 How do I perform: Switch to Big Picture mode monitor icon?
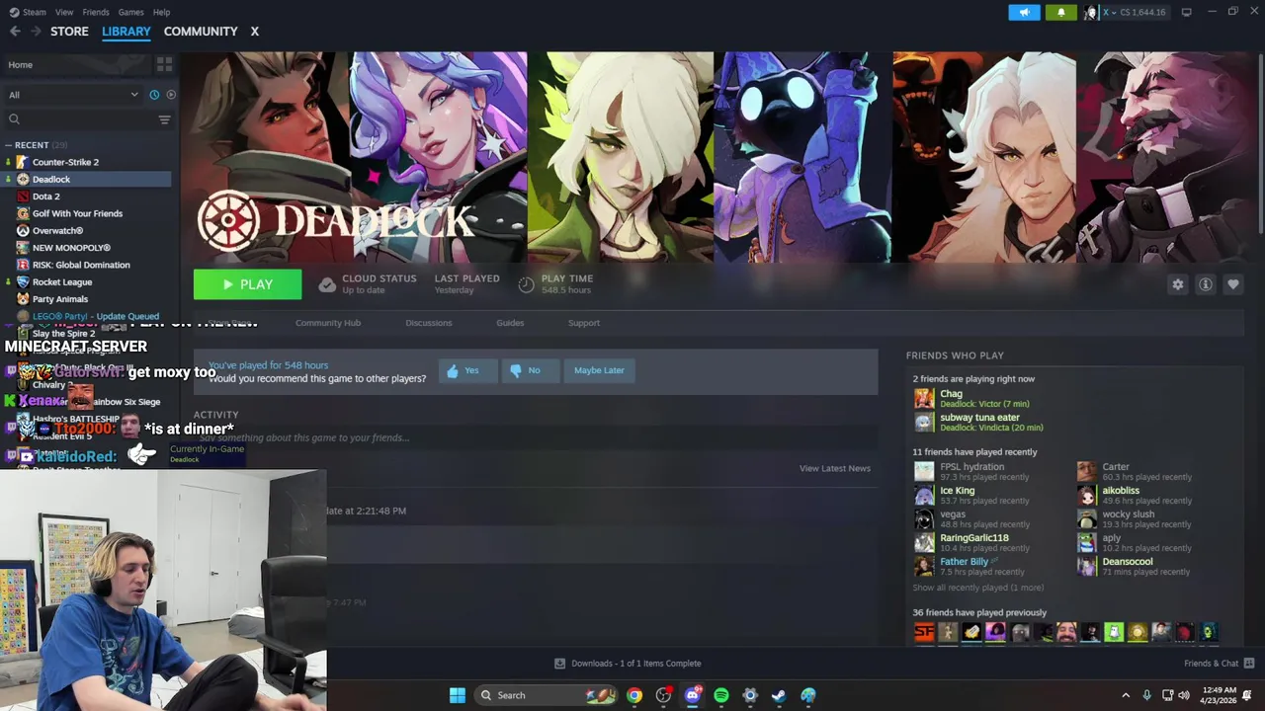click(x=1186, y=12)
